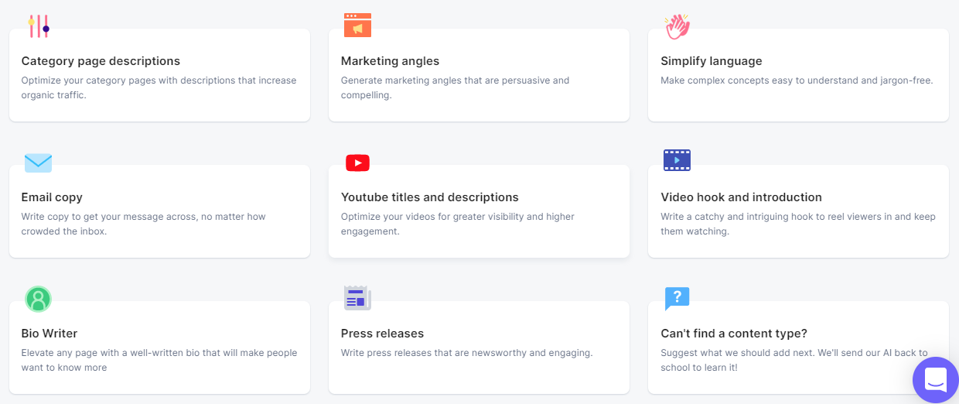959x404 pixels.
Task: Click the clapping hands icon for Simplify language
Action: (x=677, y=26)
